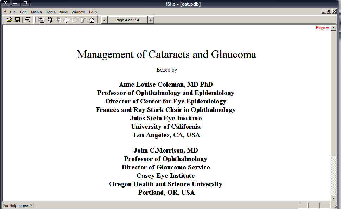The width and height of the screenshot is (341, 209).
Task: Click the Find magnifier icon
Action: (50, 20)
